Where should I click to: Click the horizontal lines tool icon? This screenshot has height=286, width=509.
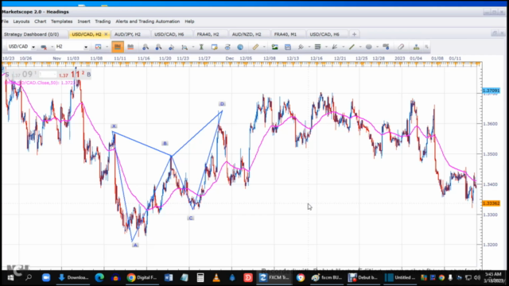pyautogui.click(x=317, y=47)
